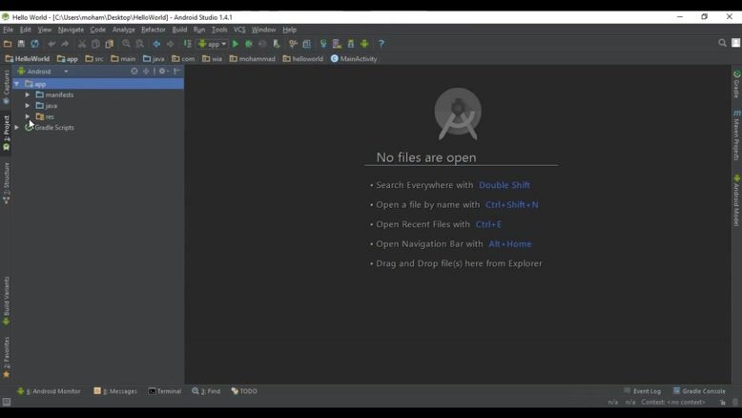Expand the java folder arrow
The height and width of the screenshot is (418, 742).
click(x=28, y=106)
